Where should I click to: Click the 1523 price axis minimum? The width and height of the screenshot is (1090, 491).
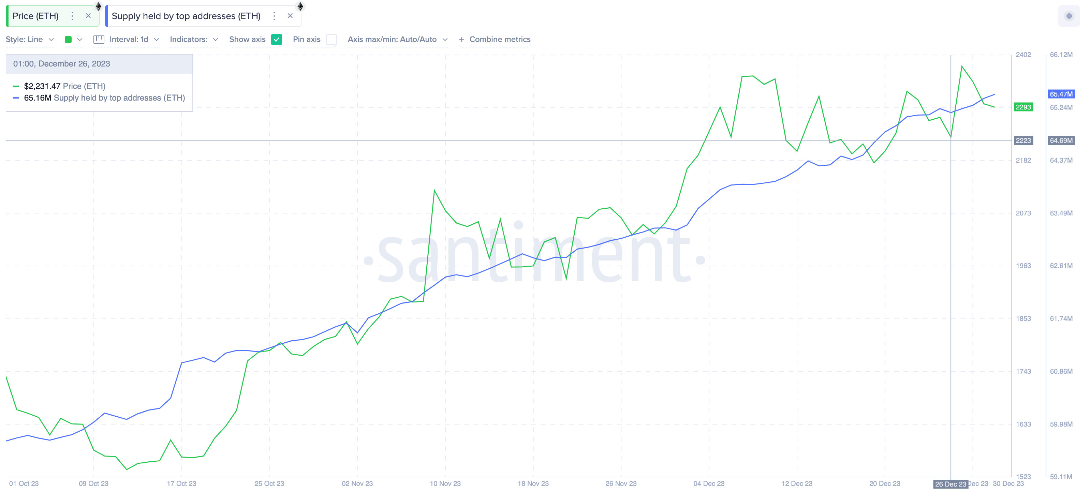point(1023,477)
